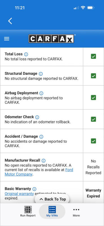Screen dimensions: 104x226
Task: Show info for Accident / Damage
Action: click(41, 137)
